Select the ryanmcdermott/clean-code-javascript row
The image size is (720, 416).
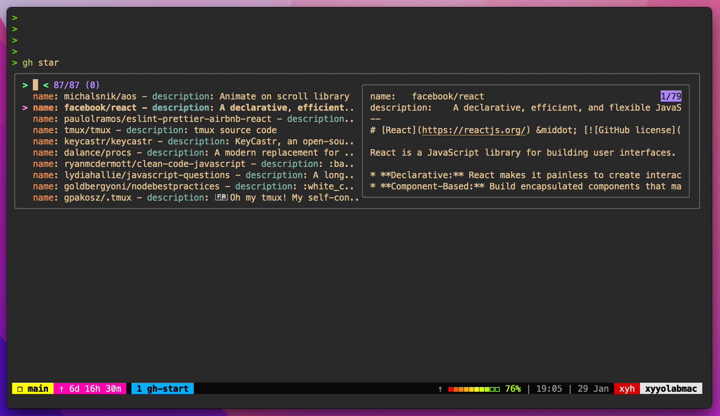click(193, 164)
